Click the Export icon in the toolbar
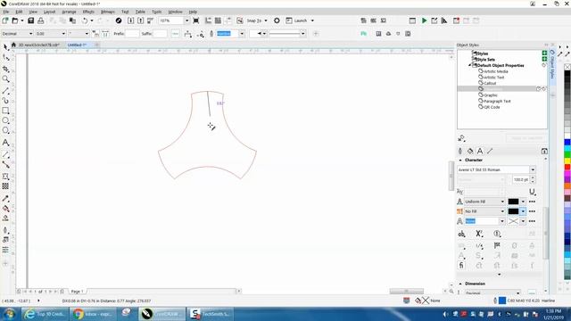Screen dimensions: 571x321 (141, 21)
